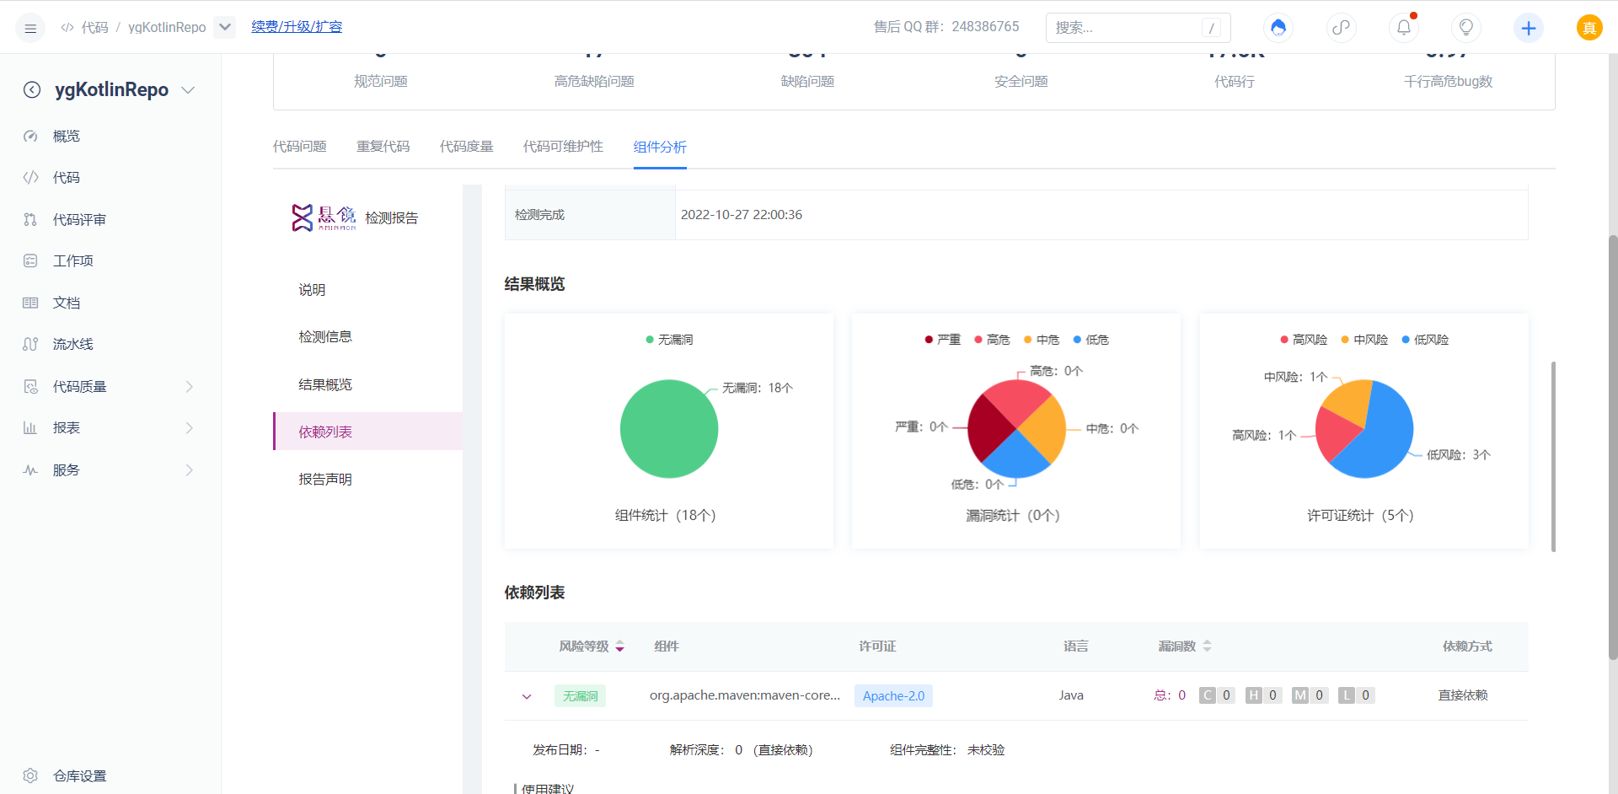Expand the 服务 submenu arrow
The height and width of the screenshot is (794, 1618).
click(x=190, y=470)
